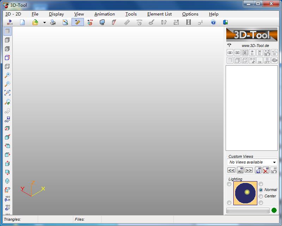Open the Element List menu

tap(160, 14)
